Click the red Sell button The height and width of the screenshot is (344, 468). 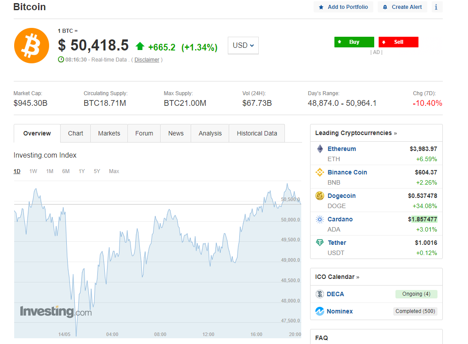point(399,42)
